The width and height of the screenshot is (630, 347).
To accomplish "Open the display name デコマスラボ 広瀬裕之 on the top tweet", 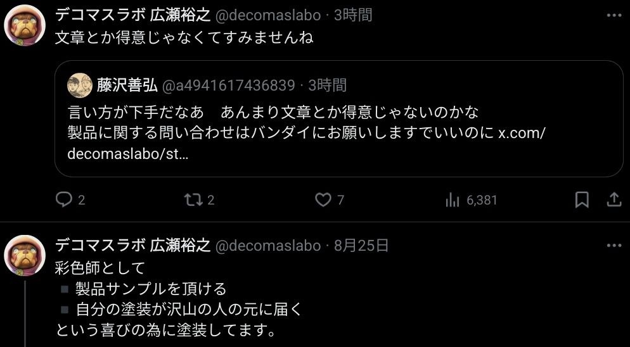I will point(133,15).
